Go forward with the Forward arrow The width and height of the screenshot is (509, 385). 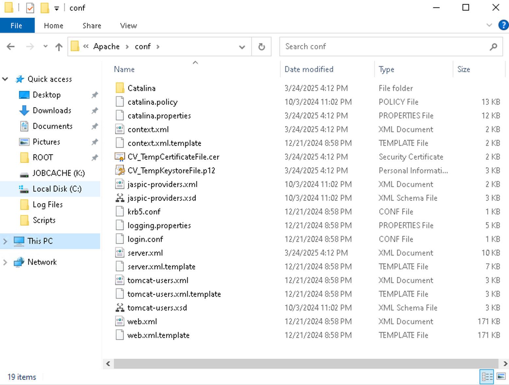coord(30,47)
